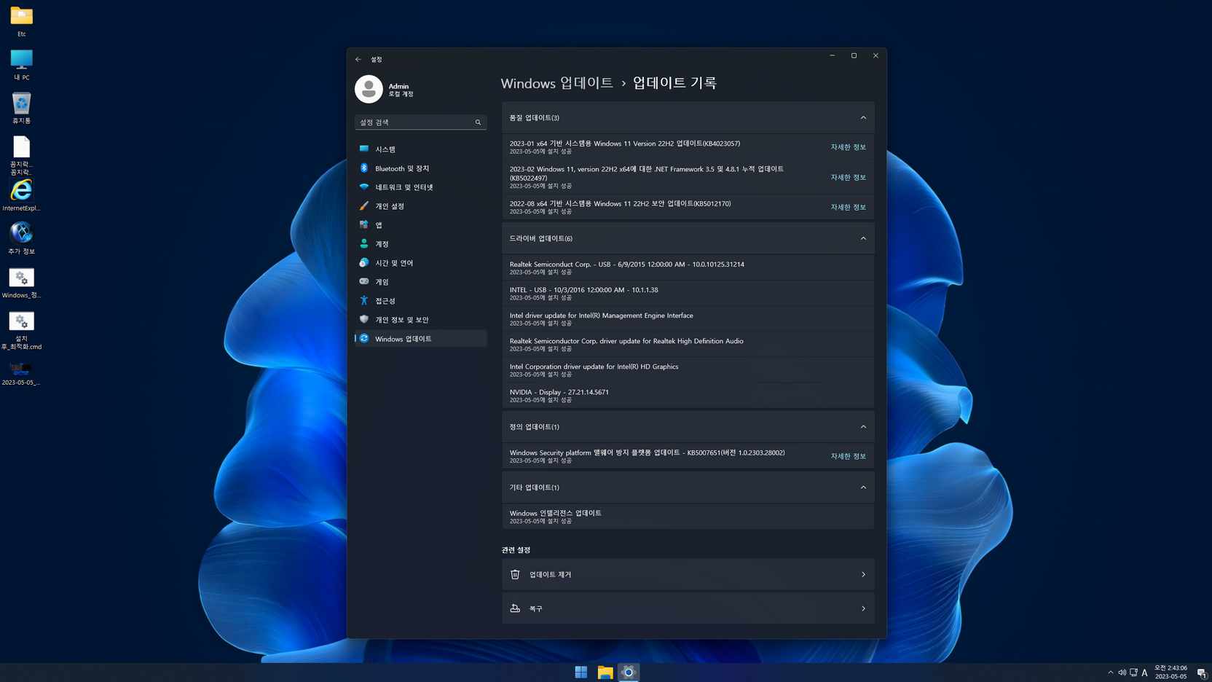1212x682 pixels.
Task: Select the 내 PC desktop icon
Action: 21,64
